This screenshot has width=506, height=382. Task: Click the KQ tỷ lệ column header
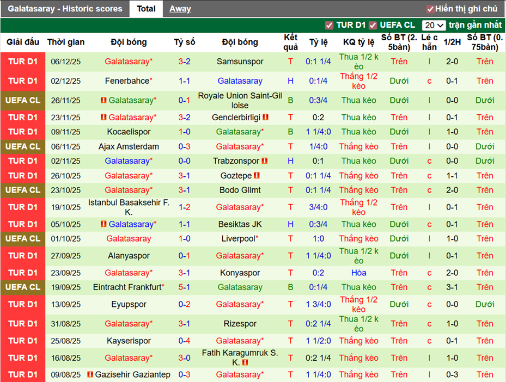coord(358,42)
